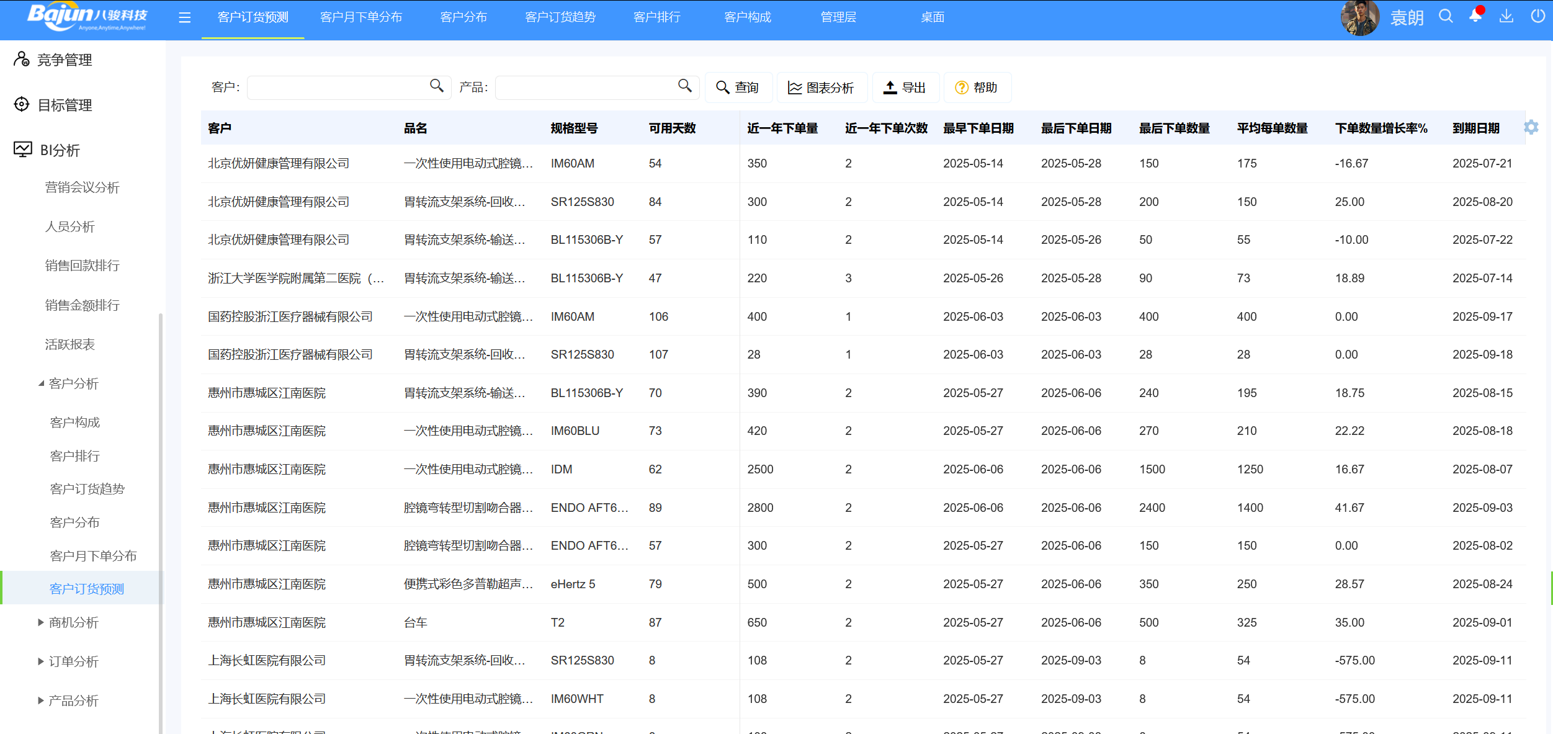
Task: Switch to 客户月下单分布 tab
Action: (361, 17)
